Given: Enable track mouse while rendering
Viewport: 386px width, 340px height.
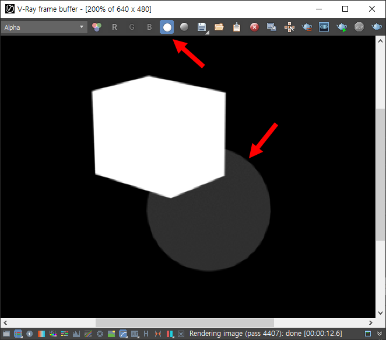Looking at the screenshot, I should tap(289, 27).
